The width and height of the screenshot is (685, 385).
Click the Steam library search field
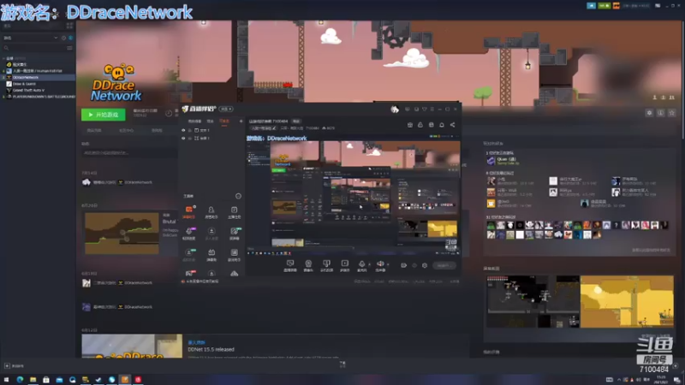coord(34,48)
